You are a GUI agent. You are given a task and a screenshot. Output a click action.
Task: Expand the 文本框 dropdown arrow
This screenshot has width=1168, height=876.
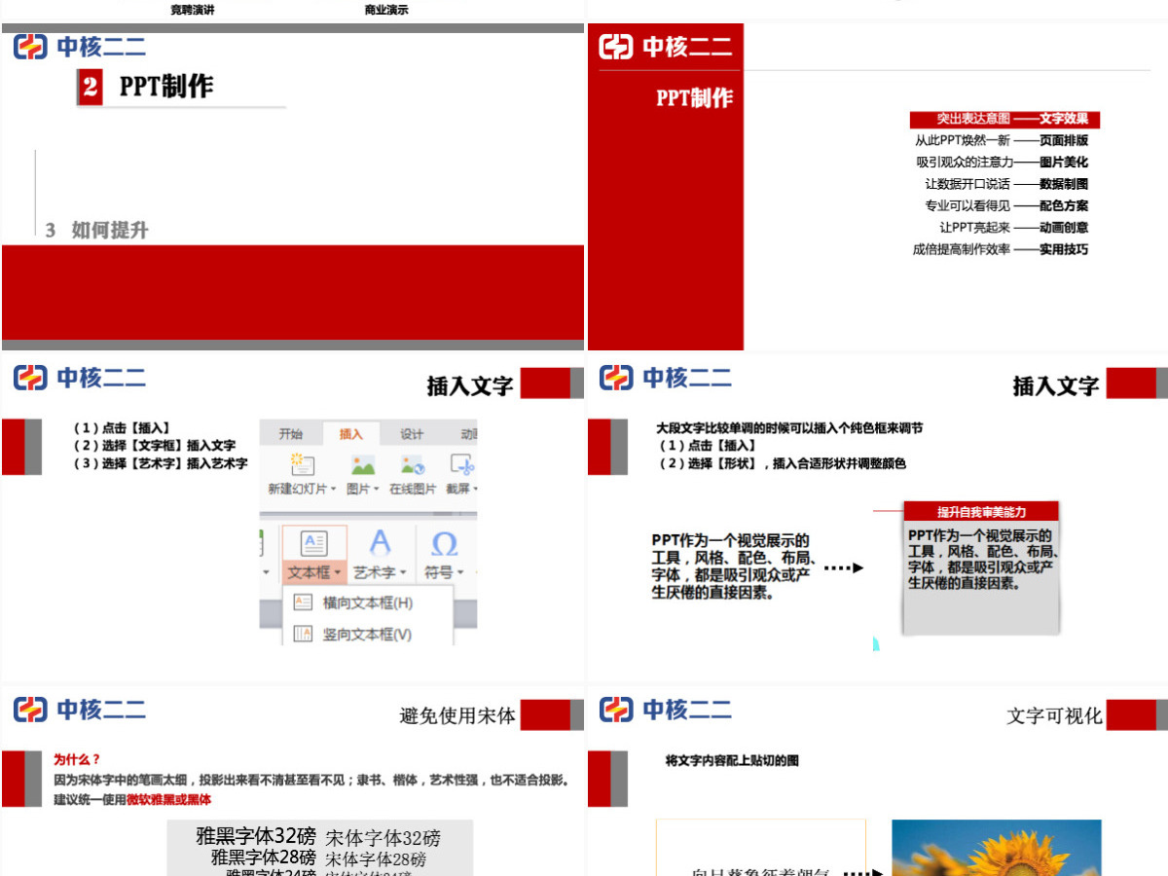(338, 574)
